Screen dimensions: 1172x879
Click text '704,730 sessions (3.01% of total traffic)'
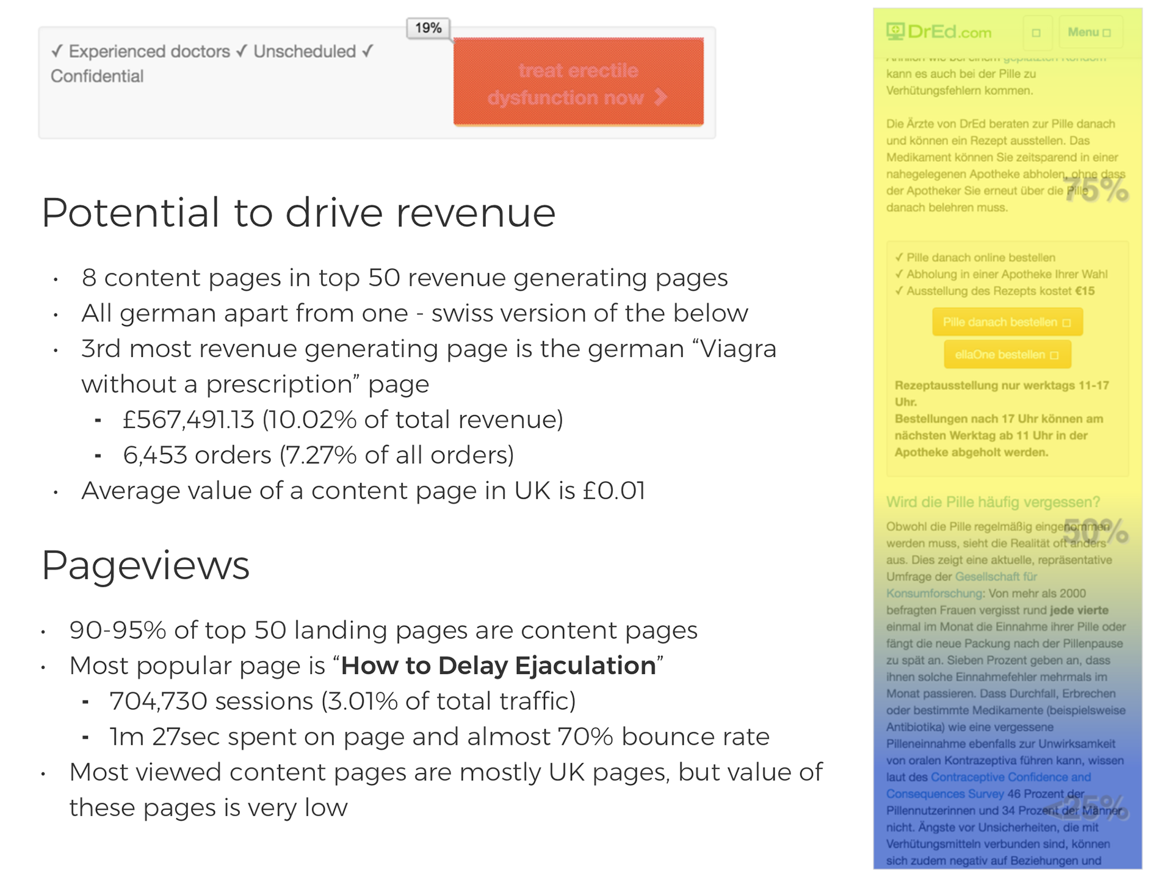pyautogui.click(x=342, y=701)
